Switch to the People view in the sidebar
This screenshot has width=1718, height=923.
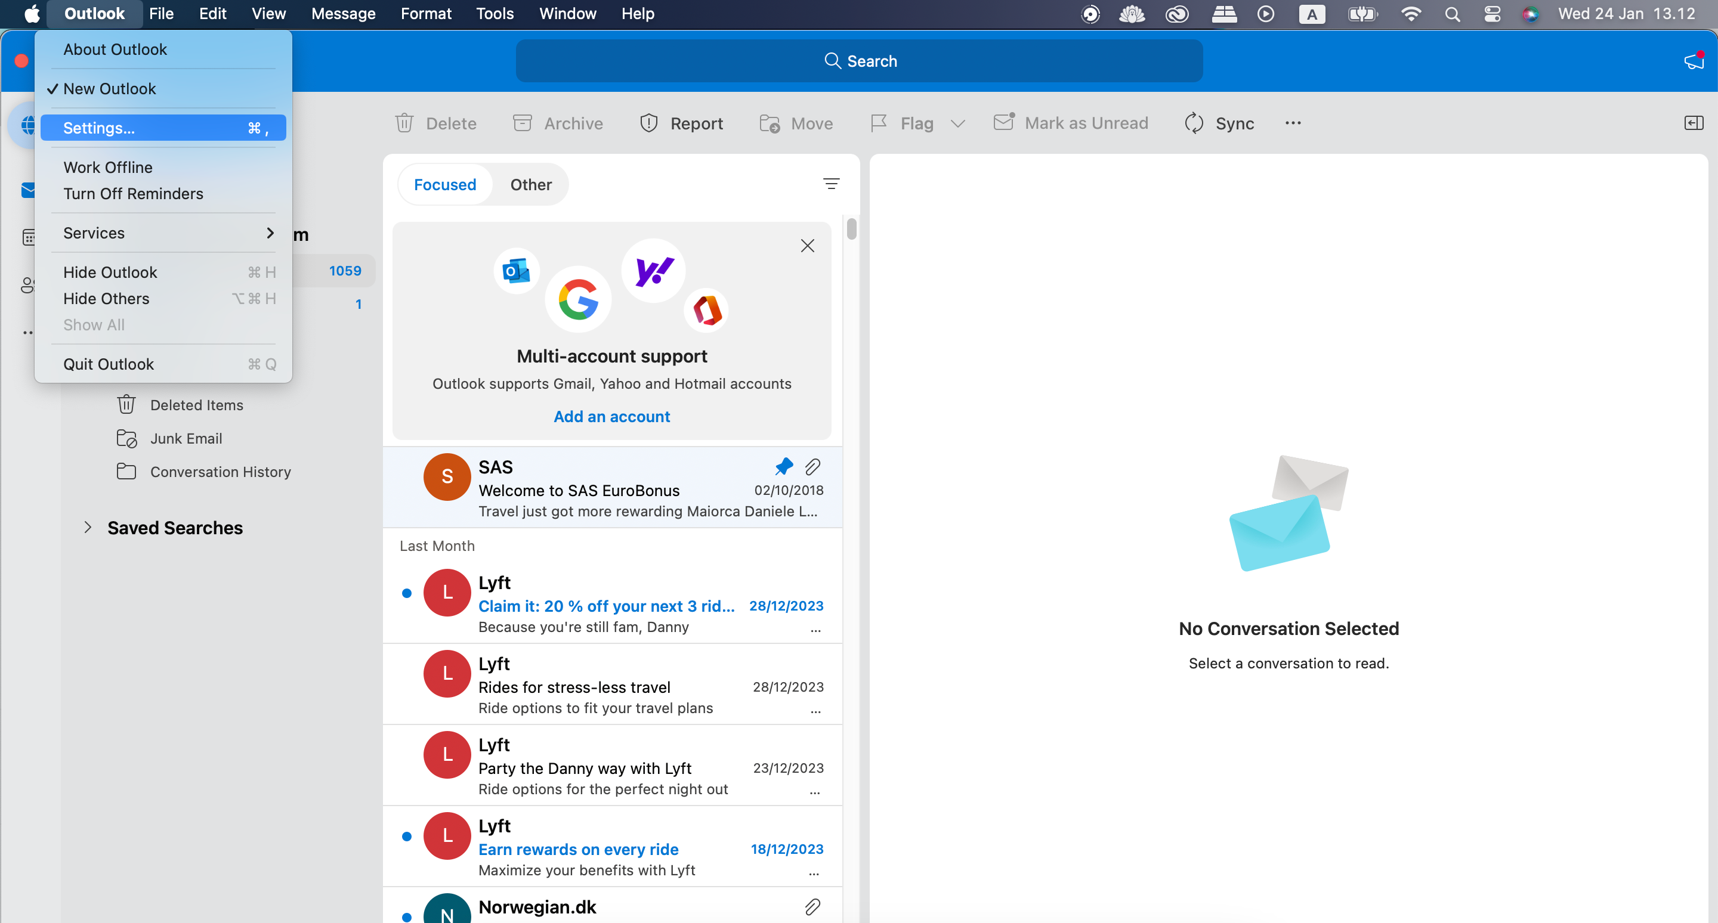point(28,285)
